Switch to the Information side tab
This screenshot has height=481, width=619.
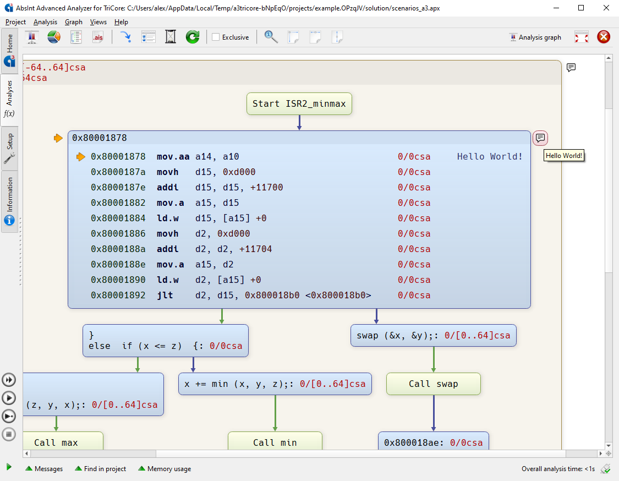pos(9,201)
